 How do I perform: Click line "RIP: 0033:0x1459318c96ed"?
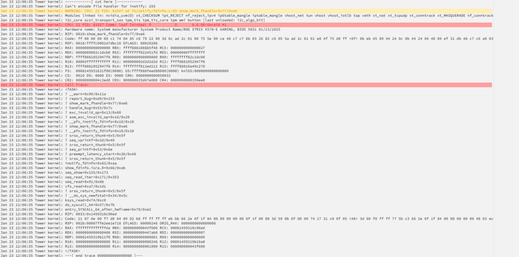coord(58,214)
